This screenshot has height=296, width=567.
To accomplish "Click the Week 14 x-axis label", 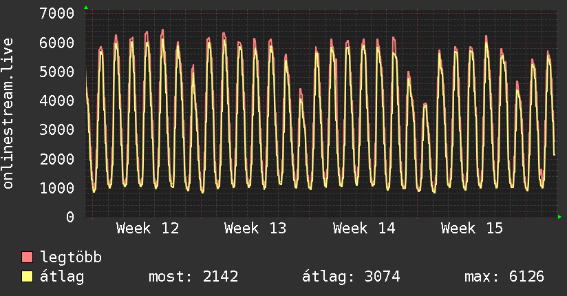I will 363,229.
